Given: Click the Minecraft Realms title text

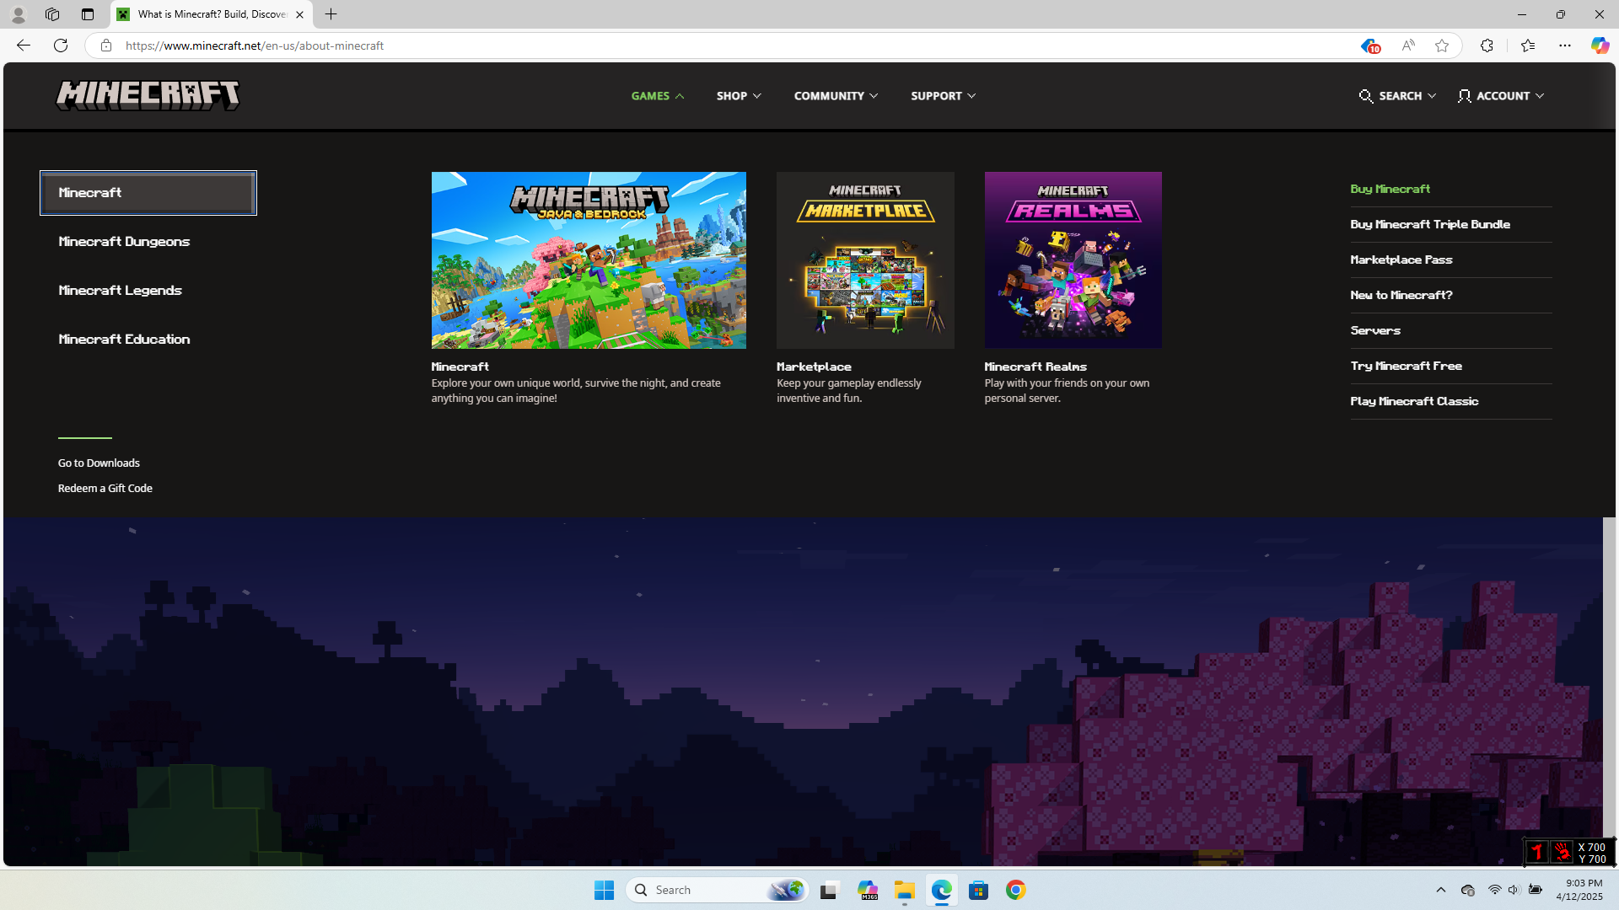Looking at the screenshot, I should click(x=1035, y=367).
